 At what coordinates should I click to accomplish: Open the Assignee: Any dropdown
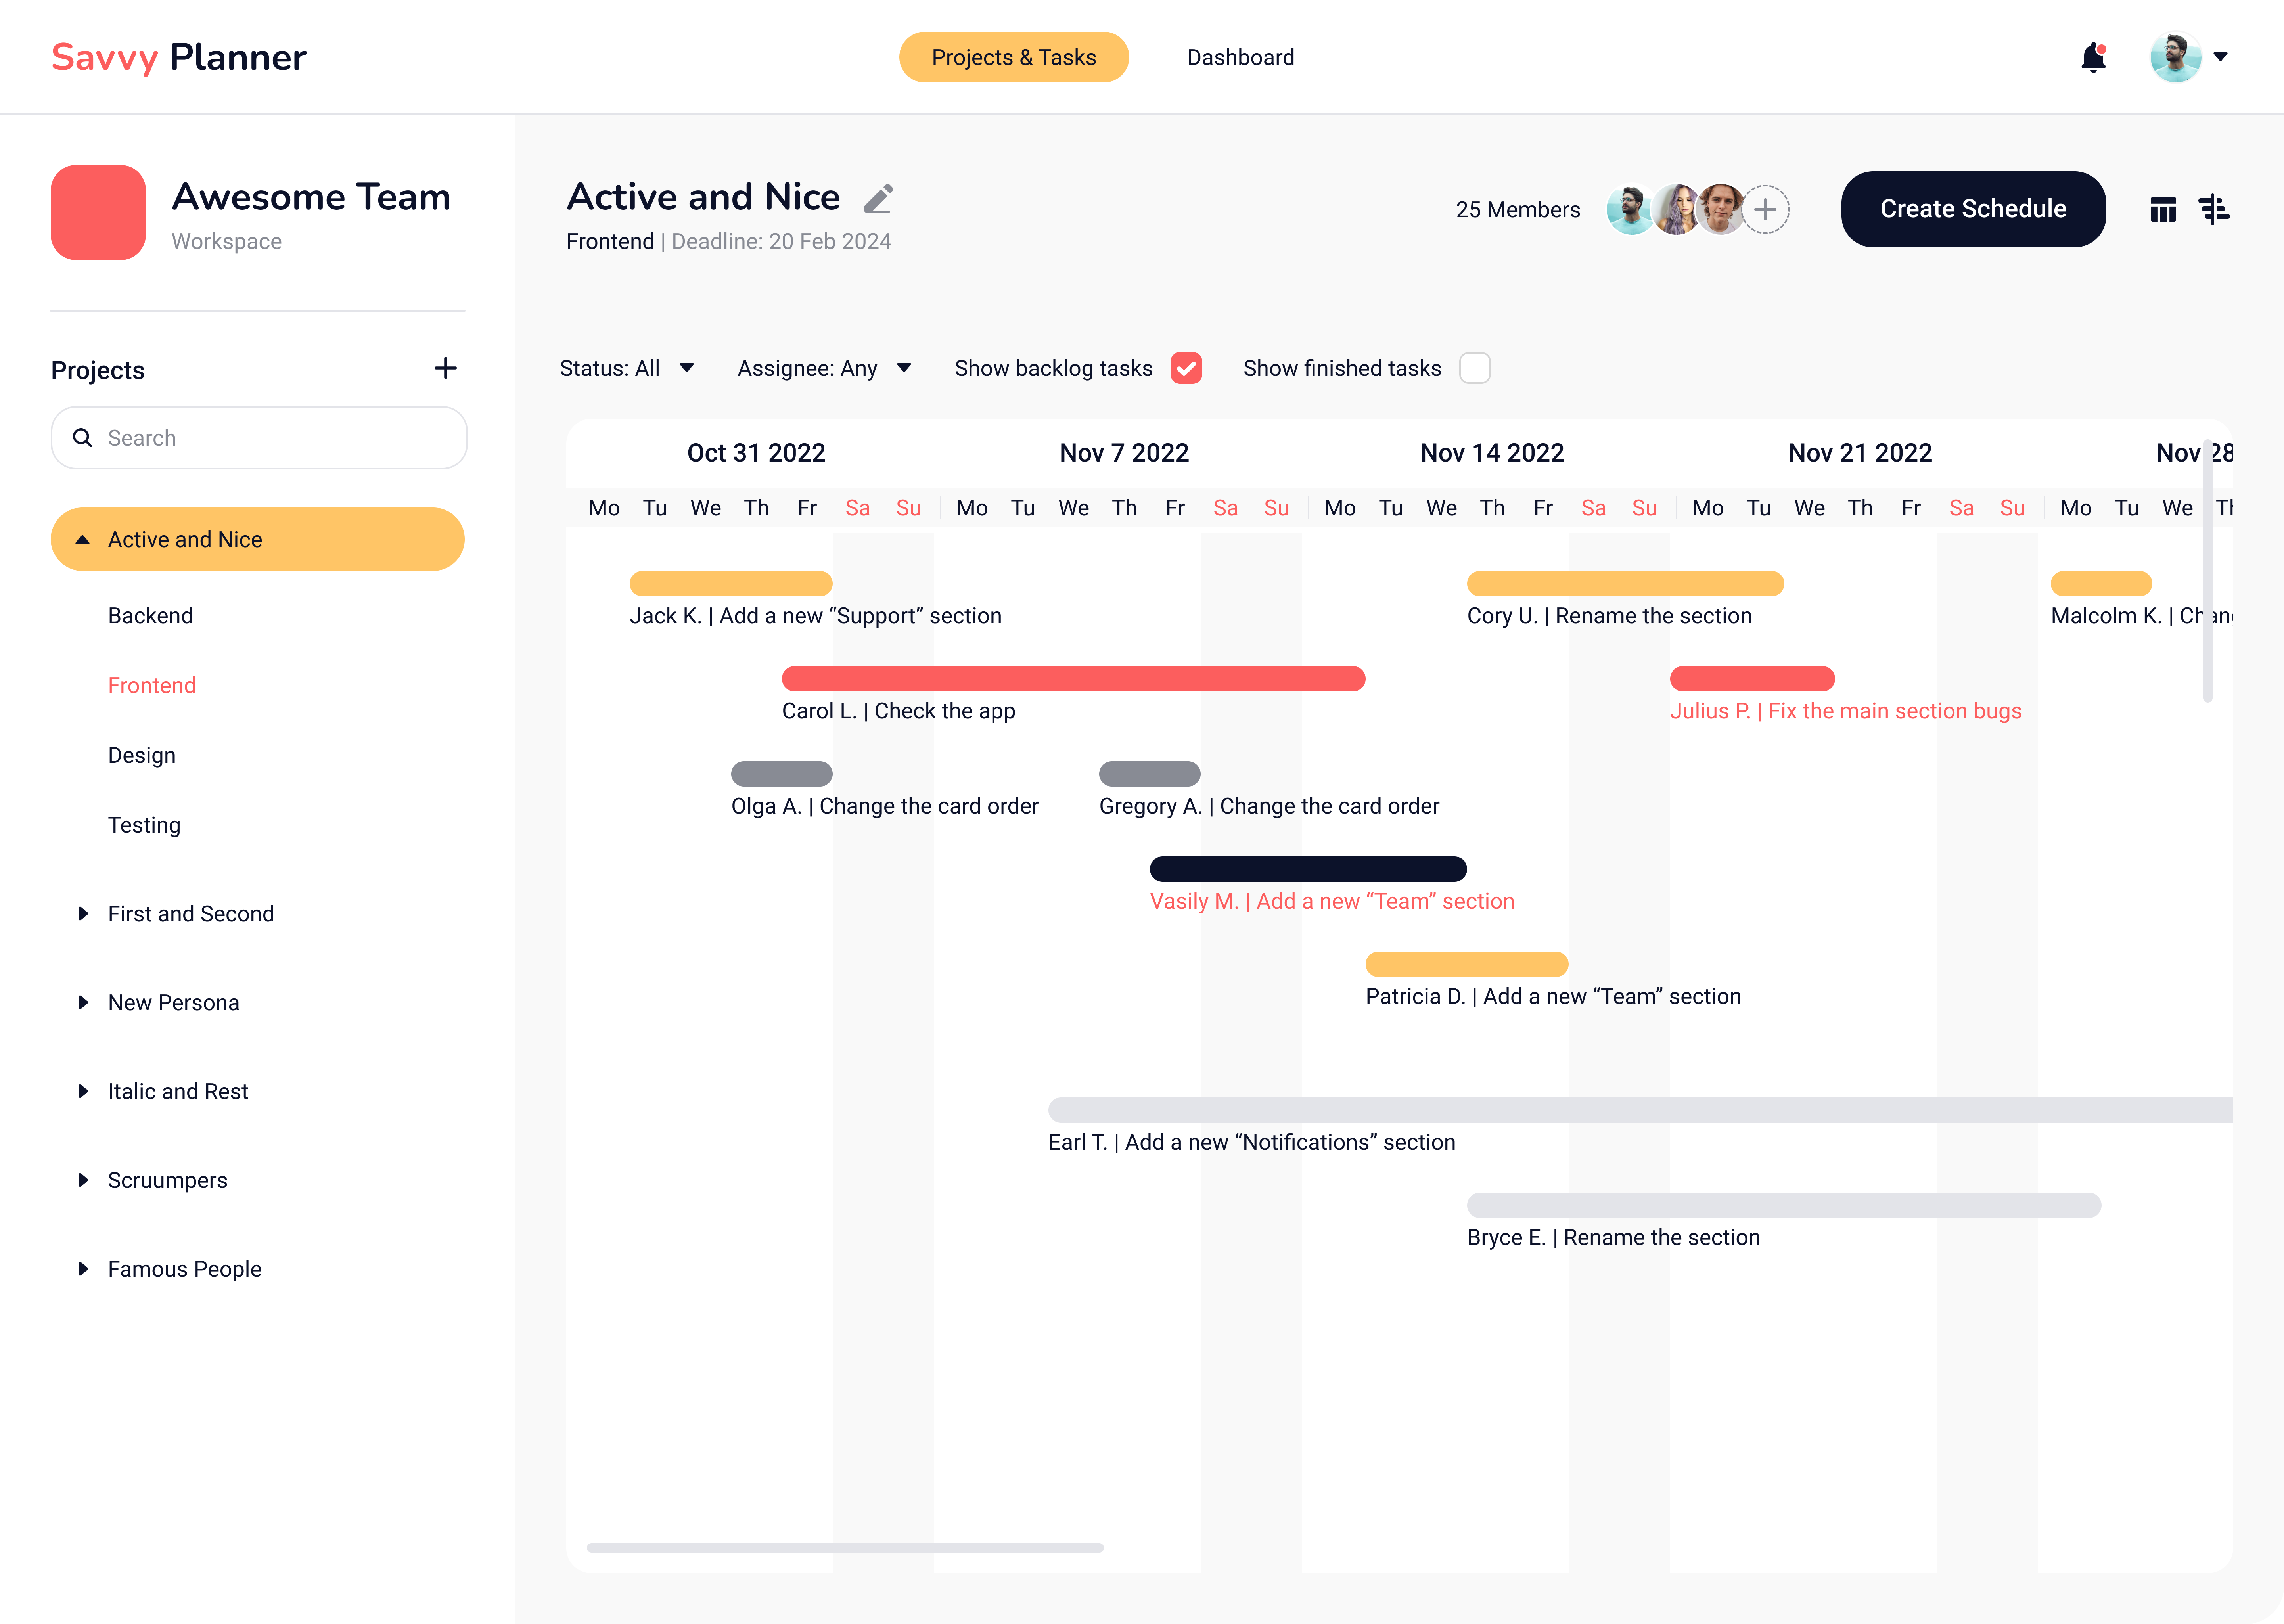[824, 368]
